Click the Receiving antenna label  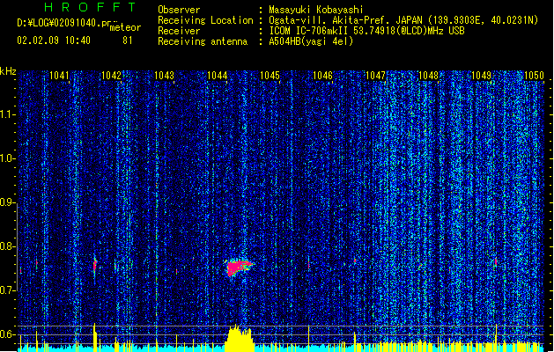coord(203,41)
